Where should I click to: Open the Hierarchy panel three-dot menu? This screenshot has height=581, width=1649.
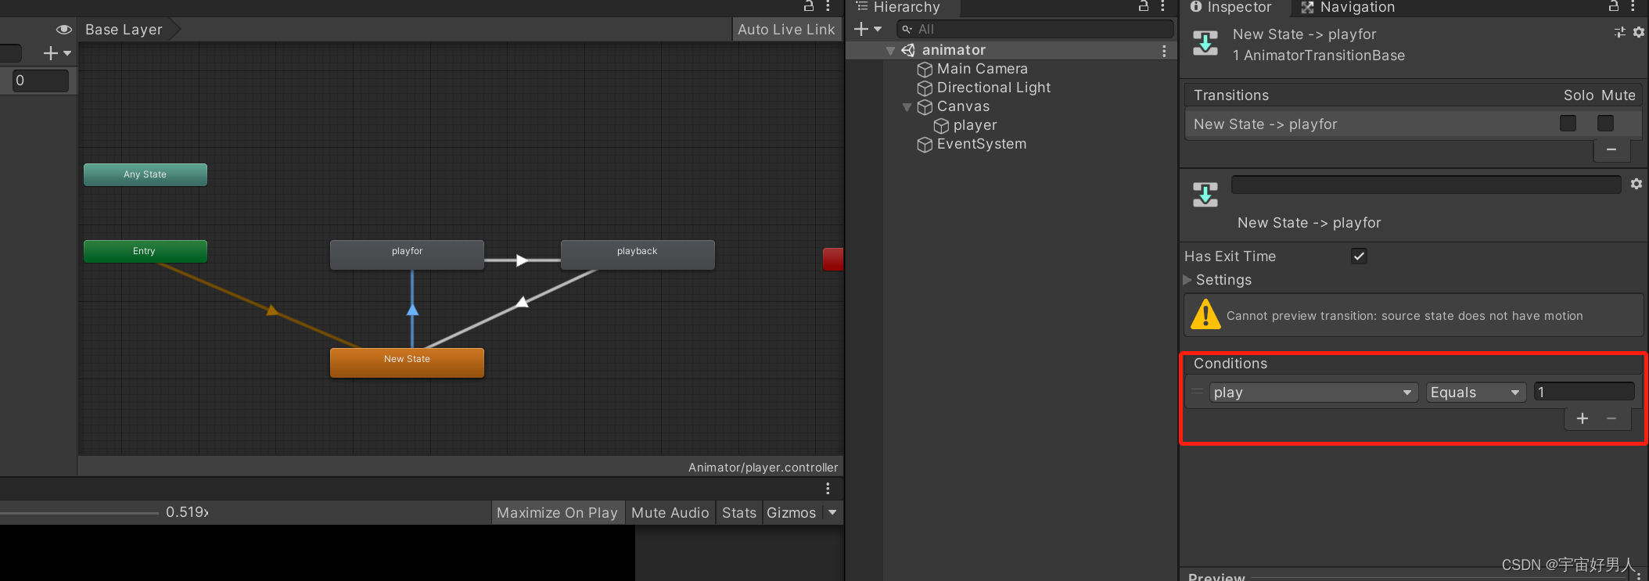coord(1163,6)
